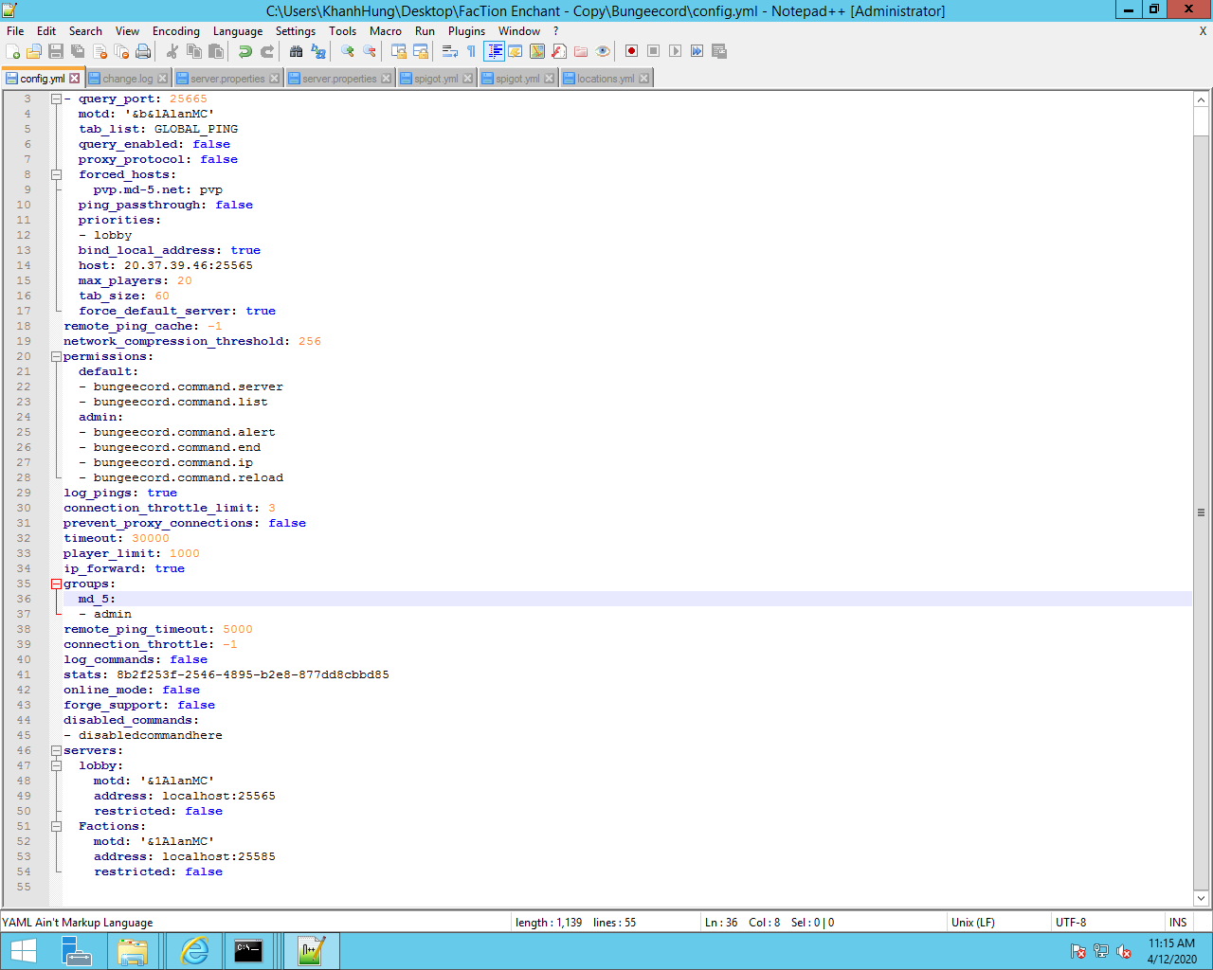Toggle Show All Characters pilcrow icon
1213x970 pixels.
coord(471,51)
